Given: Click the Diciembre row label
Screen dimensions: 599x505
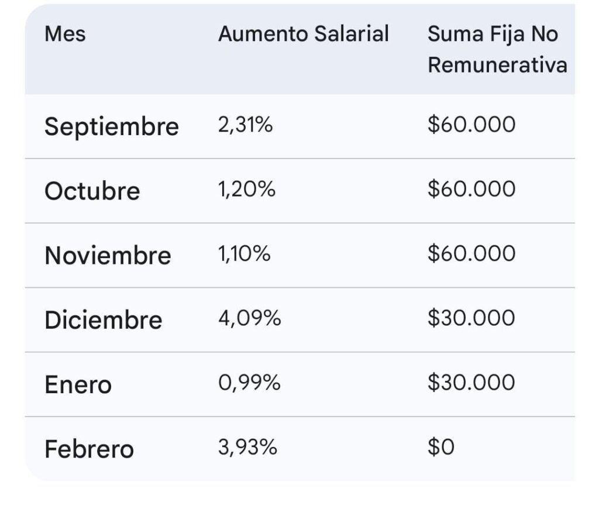Looking at the screenshot, I should [x=104, y=320].
